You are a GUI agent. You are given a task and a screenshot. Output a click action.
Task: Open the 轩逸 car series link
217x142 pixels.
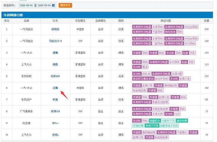click(x=55, y=100)
